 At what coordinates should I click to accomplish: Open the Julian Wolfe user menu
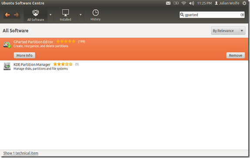pyautogui.click(x=227, y=3)
